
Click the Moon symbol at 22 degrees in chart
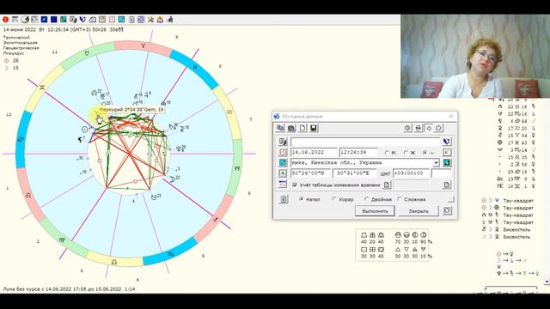(x=172, y=179)
